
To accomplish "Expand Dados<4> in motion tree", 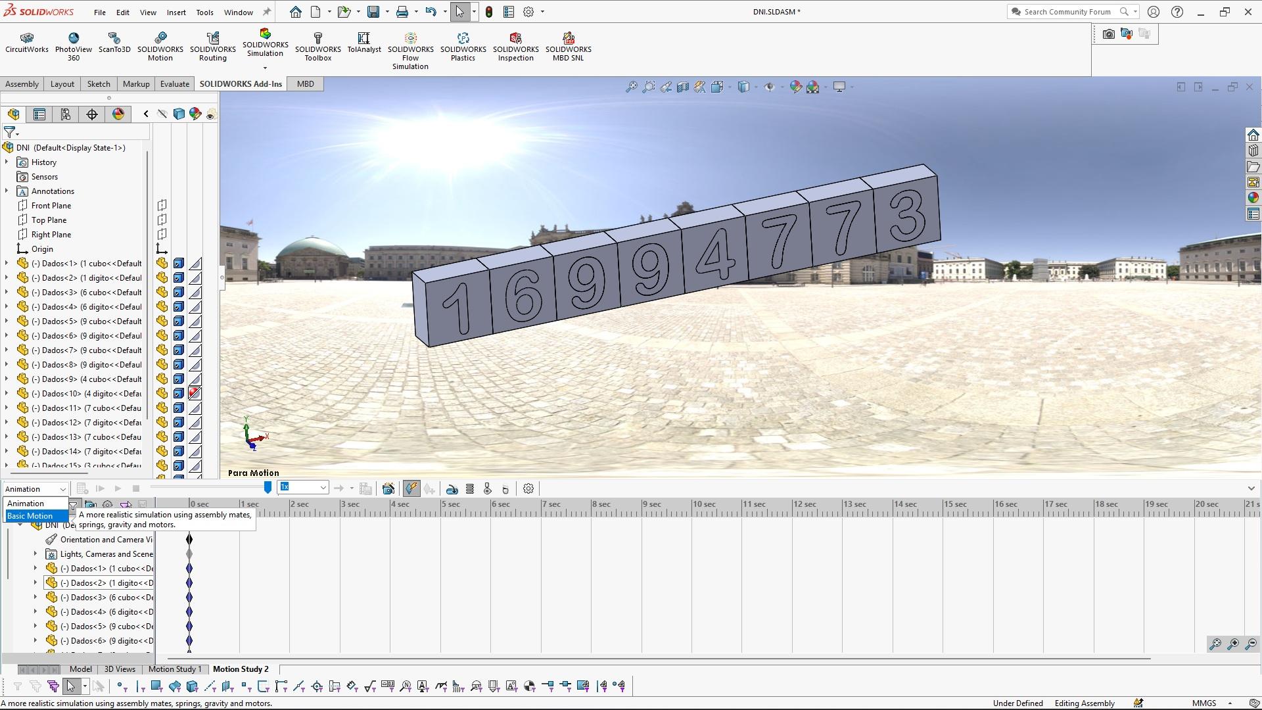I will 35,611.
